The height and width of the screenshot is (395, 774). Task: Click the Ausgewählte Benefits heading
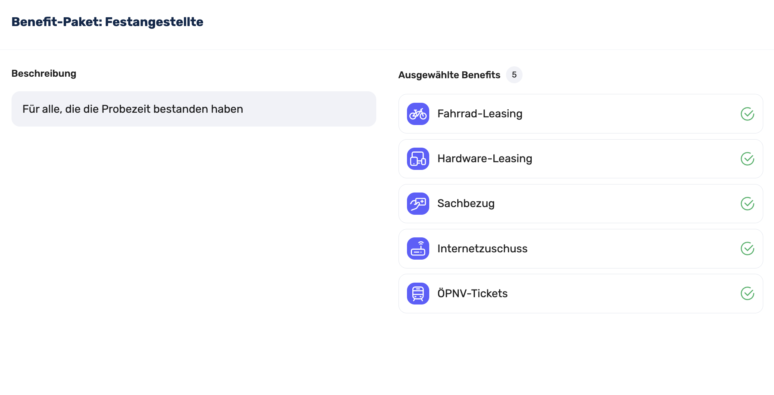(x=449, y=75)
